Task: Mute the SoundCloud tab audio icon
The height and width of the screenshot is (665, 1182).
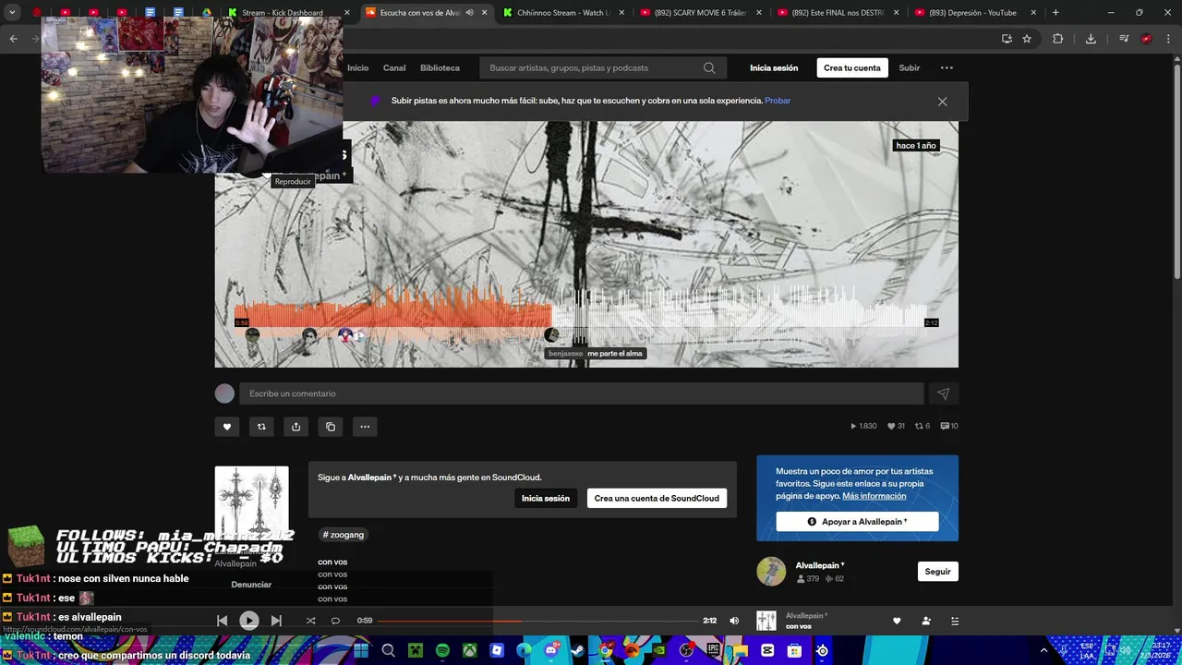Action: click(469, 13)
